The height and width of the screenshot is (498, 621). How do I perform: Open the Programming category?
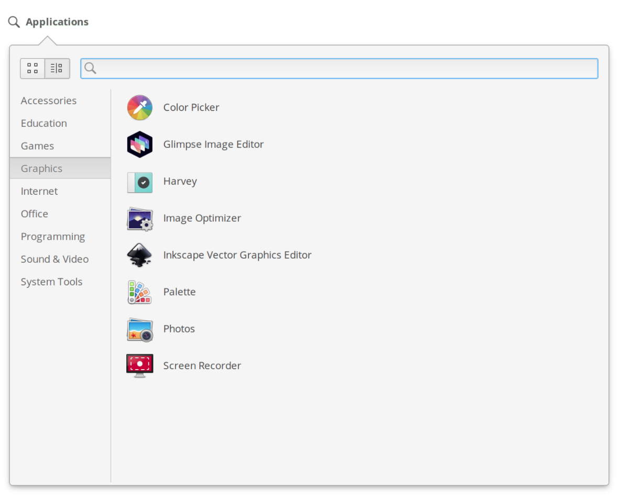coord(53,237)
